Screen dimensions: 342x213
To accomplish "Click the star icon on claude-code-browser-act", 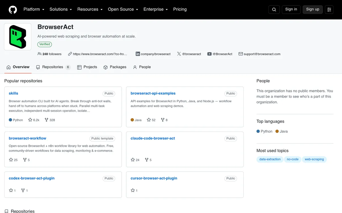I will point(133,160).
